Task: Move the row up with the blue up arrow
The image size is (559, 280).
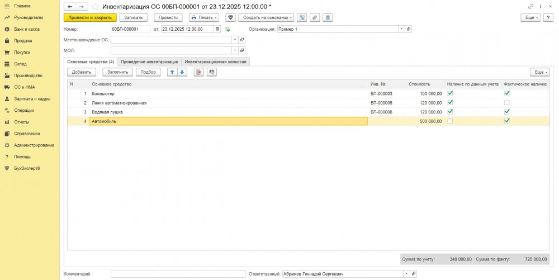Action: (172, 72)
